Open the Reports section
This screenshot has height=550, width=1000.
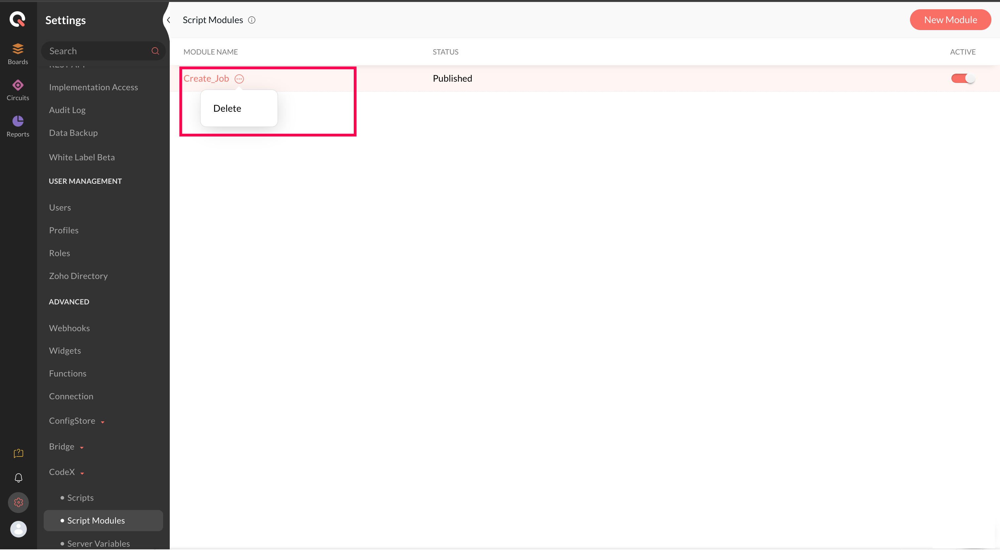pos(18,127)
